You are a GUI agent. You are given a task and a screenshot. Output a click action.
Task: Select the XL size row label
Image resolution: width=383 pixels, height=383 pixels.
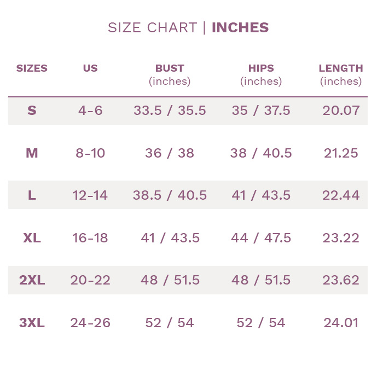click(x=32, y=237)
